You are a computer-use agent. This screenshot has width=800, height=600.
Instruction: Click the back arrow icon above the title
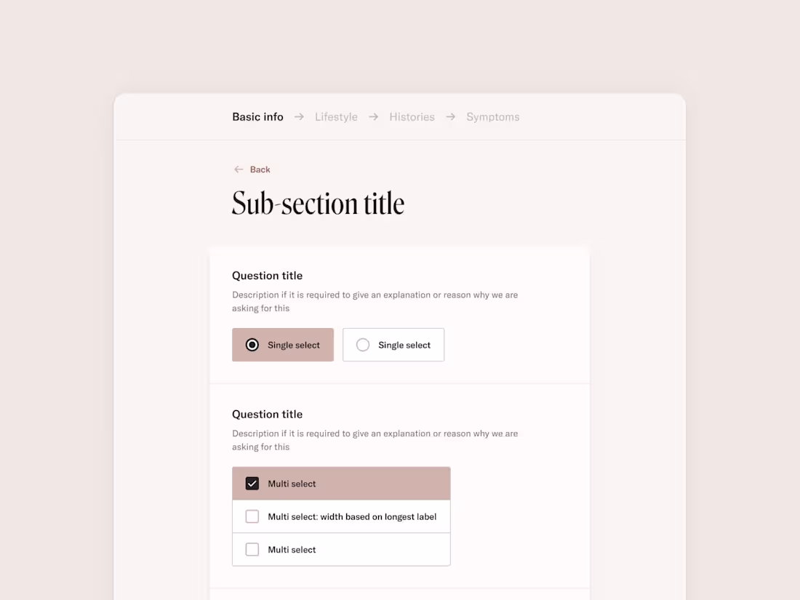(x=239, y=169)
